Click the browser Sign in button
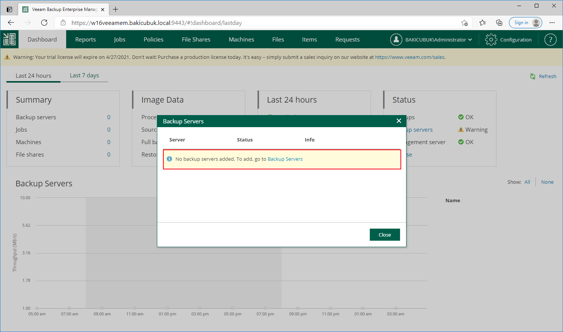The image size is (563, 332). (x=526, y=23)
